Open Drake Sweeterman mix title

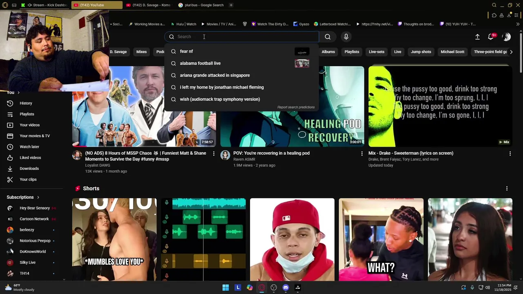click(x=411, y=154)
